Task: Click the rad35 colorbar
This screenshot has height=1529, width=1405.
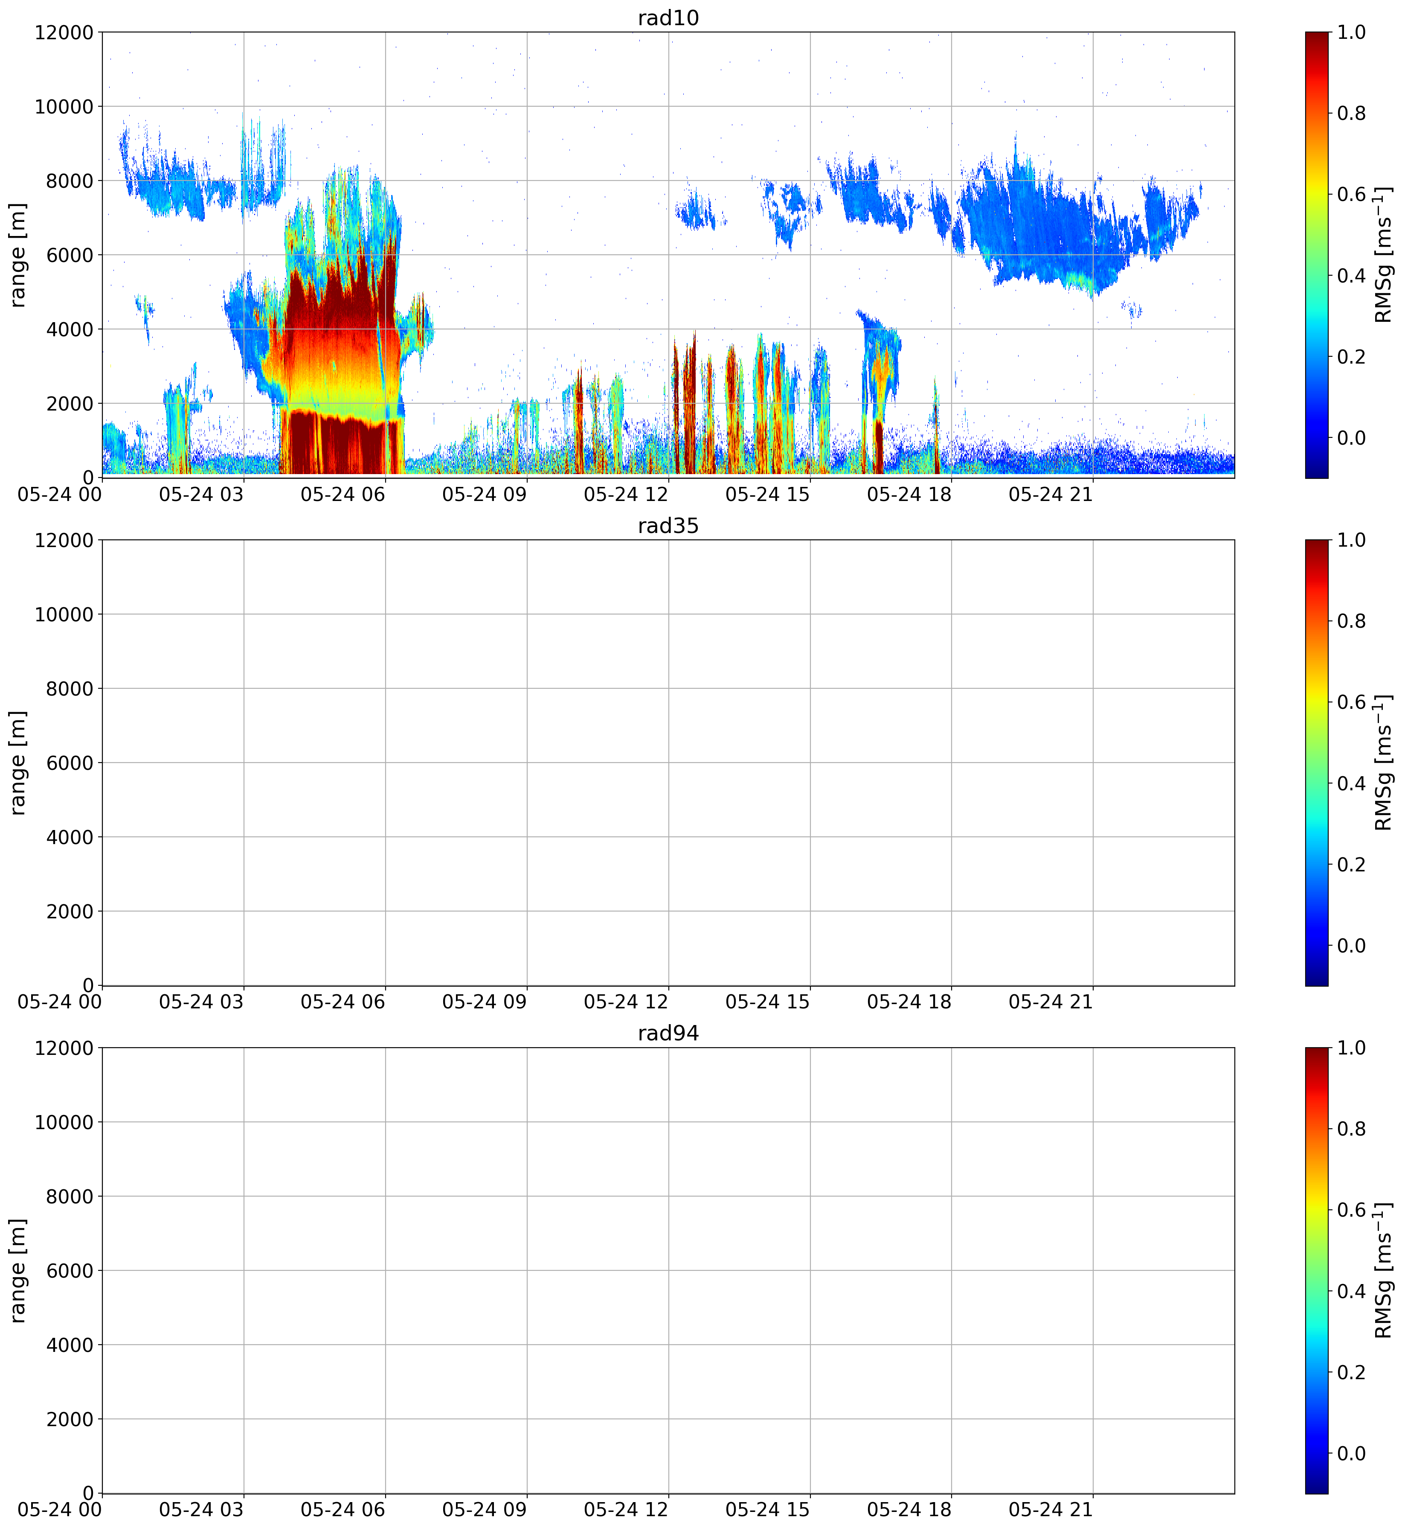Action: [1316, 763]
